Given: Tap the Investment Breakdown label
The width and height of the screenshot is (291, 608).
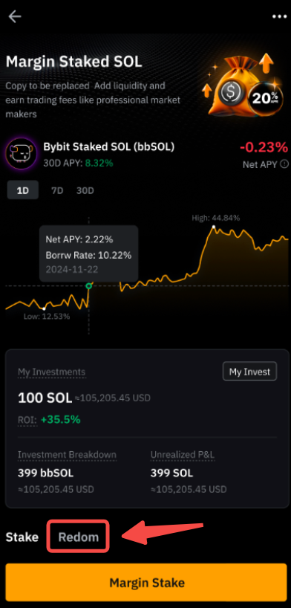Looking at the screenshot, I should [x=67, y=455].
